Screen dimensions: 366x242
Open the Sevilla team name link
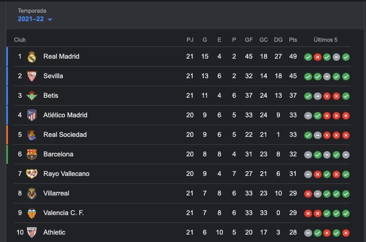(x=53, y=76)
